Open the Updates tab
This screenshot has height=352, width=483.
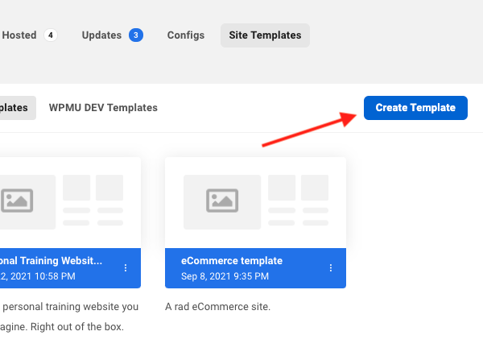click(x=102, y=35)
